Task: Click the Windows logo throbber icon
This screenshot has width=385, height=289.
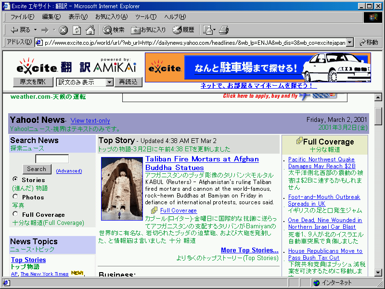Action: [x=372, y=17]
